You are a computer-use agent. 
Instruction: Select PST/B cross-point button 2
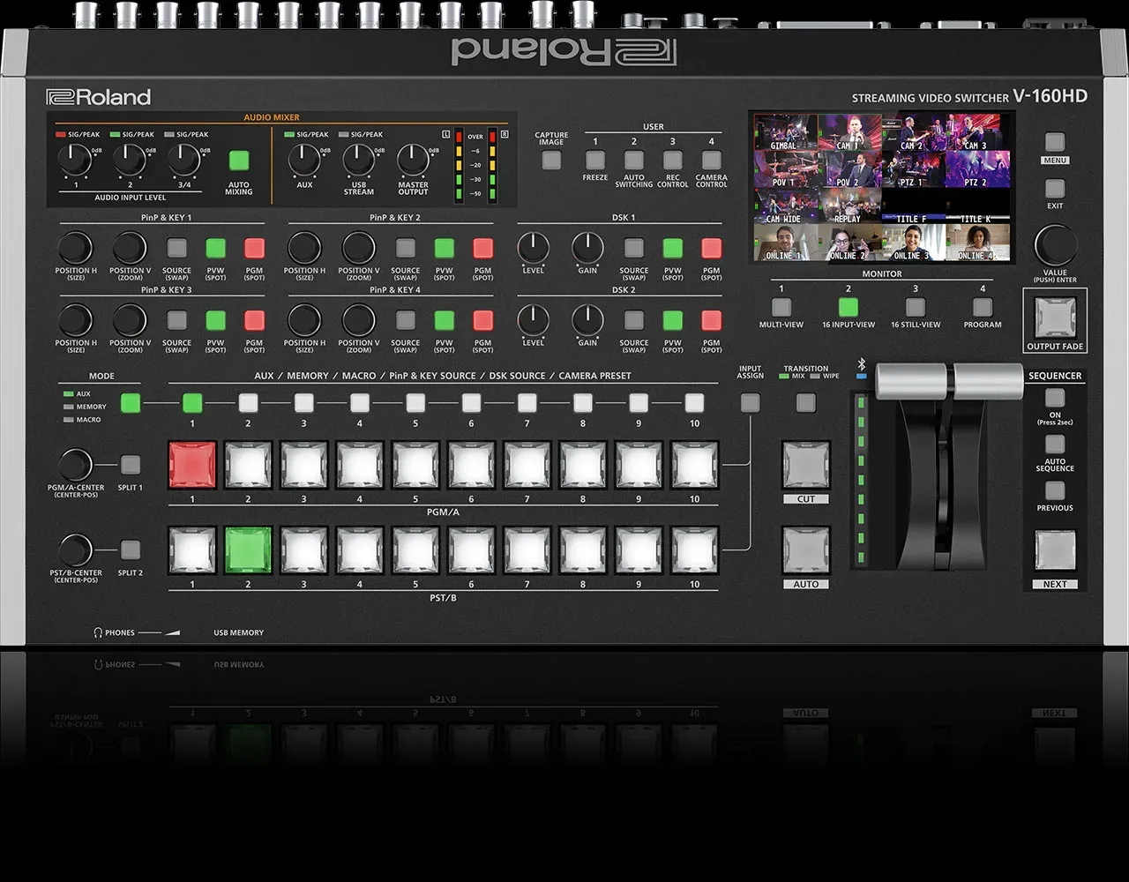[248, 550]
